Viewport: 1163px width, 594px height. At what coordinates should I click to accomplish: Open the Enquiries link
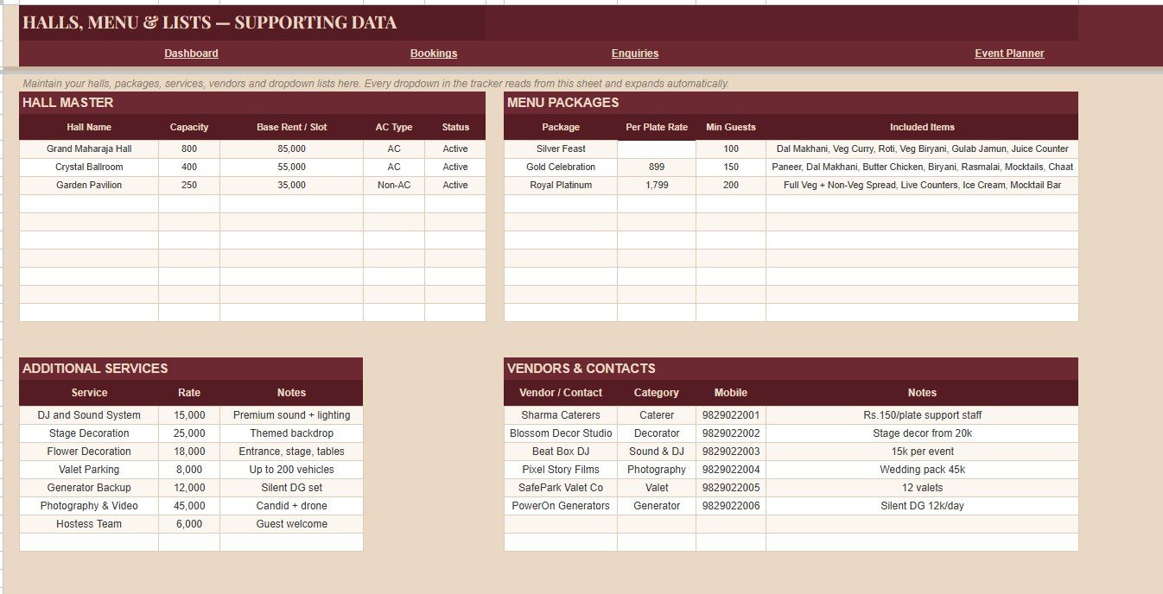[x=635, y=54]
